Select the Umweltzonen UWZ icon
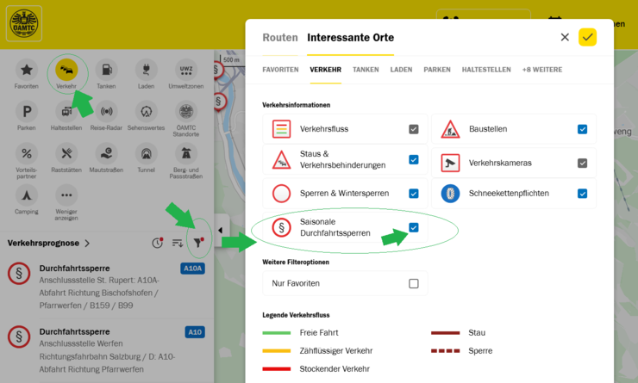This screenshot has width=638, height=383. pos(186,70)
